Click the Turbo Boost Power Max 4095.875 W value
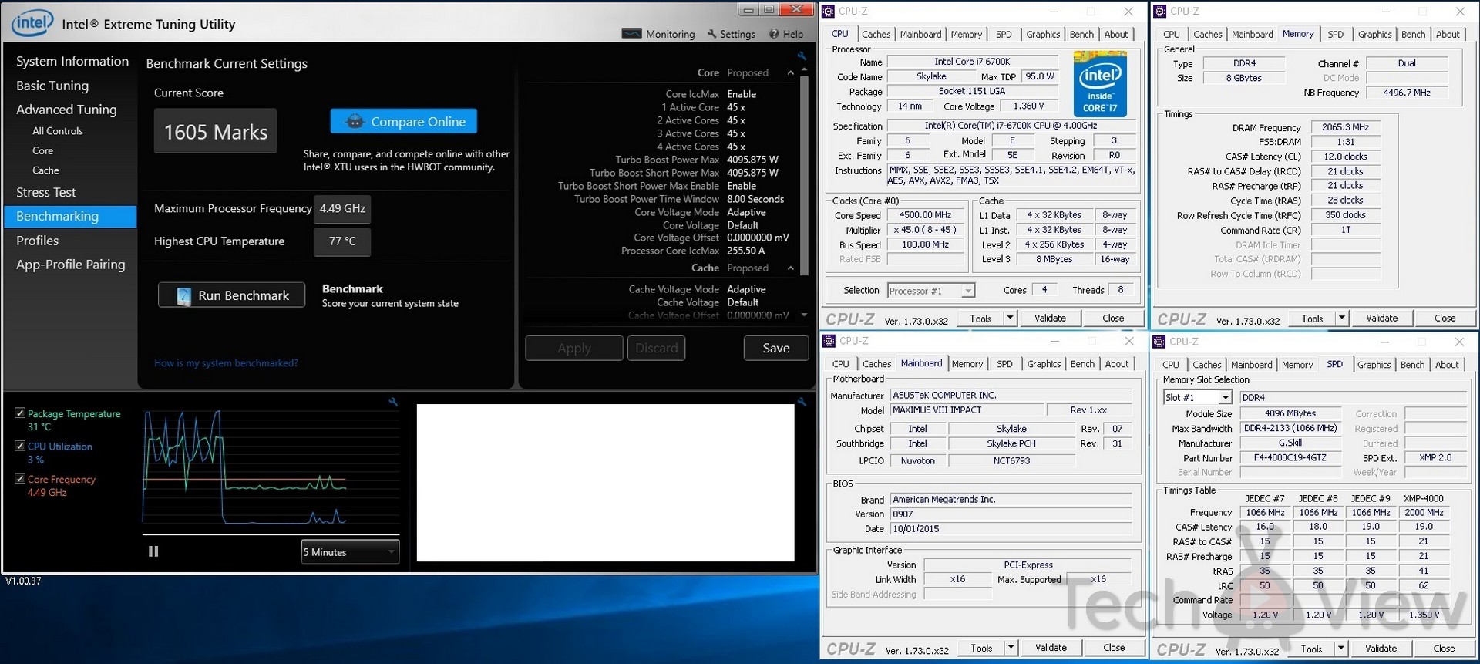This screenshot has height=664, width=1480. tap(752, 160)
